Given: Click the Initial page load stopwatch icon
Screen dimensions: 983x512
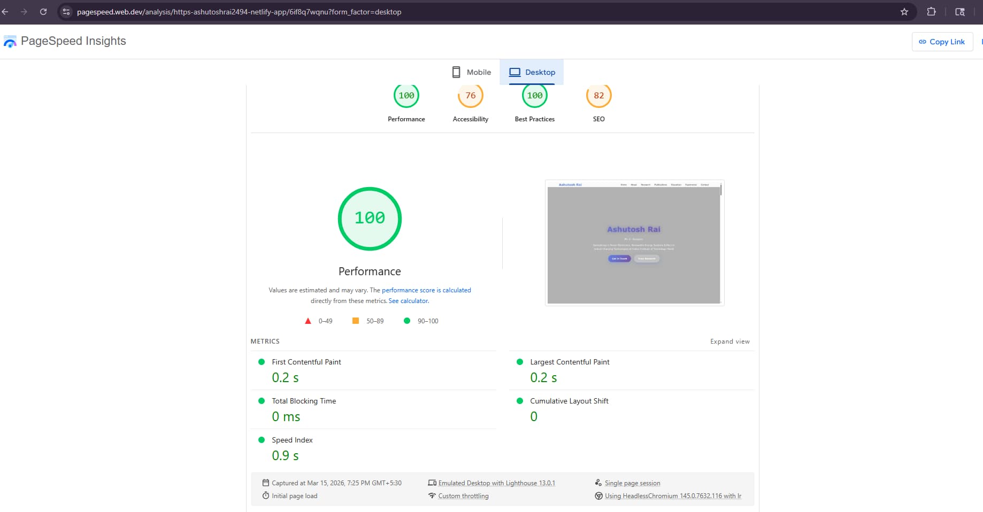Looking at the screenshot, I should (x=266, y=495).
